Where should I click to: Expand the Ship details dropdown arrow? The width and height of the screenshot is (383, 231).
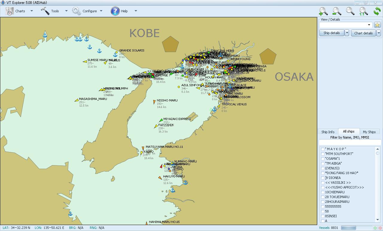click(x=347, y=33)
